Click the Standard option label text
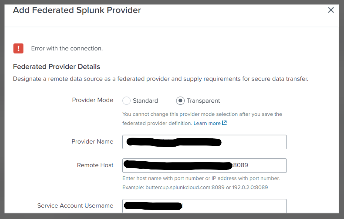The height and width of the screenshot is (219, 344). [x=145, y=100]
